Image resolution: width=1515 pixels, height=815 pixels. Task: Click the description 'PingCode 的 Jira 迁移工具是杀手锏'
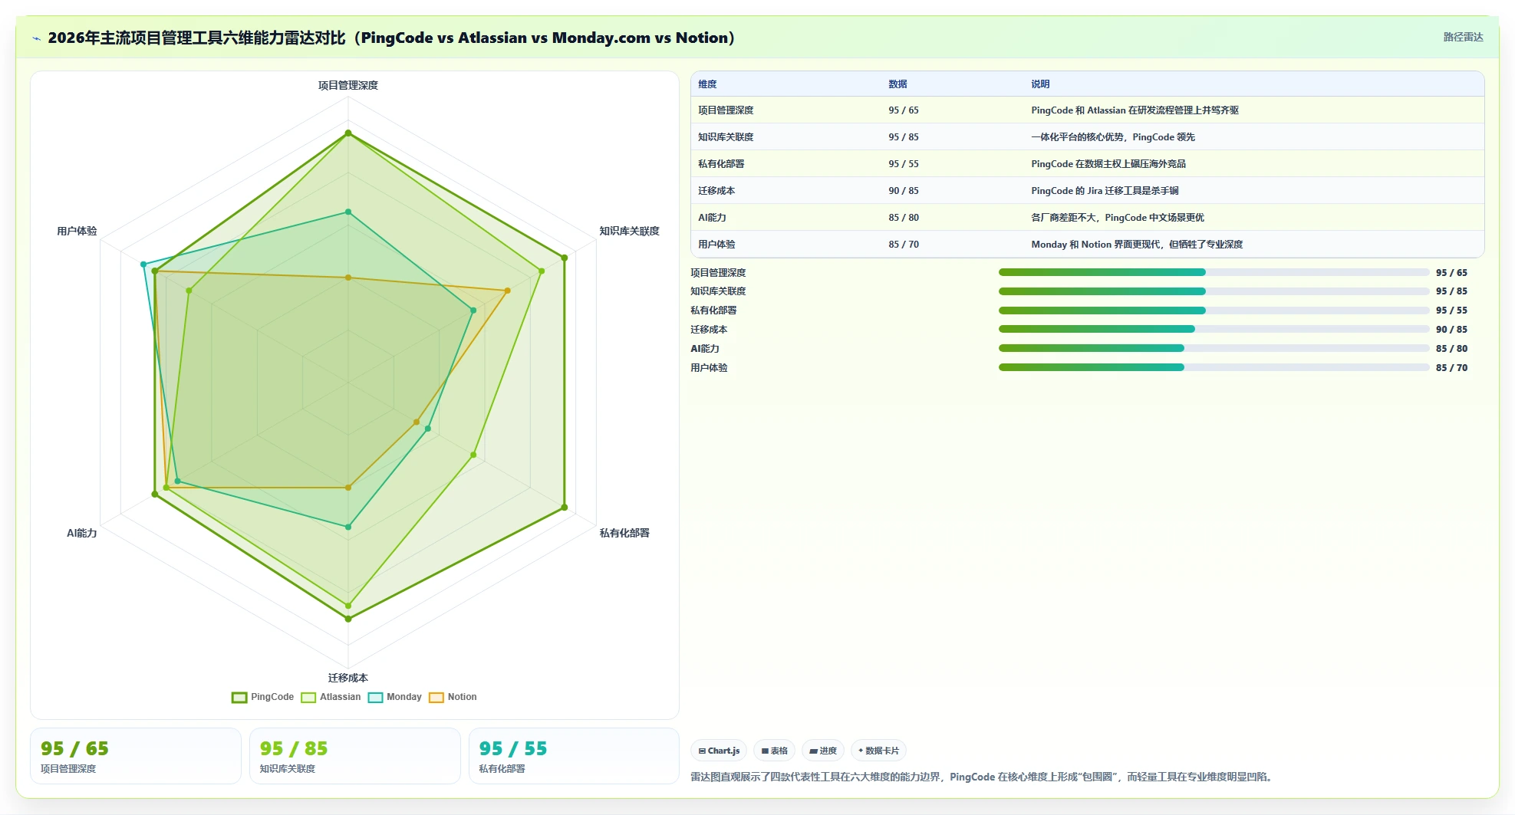click(x=1105, y=191)
